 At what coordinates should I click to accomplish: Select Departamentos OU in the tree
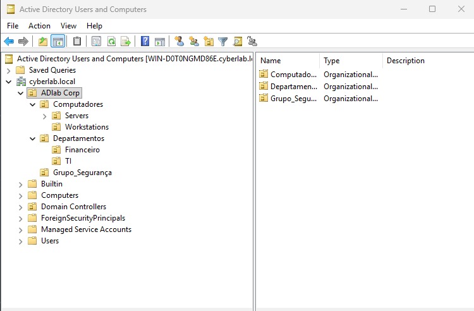[x=78, y=138]
